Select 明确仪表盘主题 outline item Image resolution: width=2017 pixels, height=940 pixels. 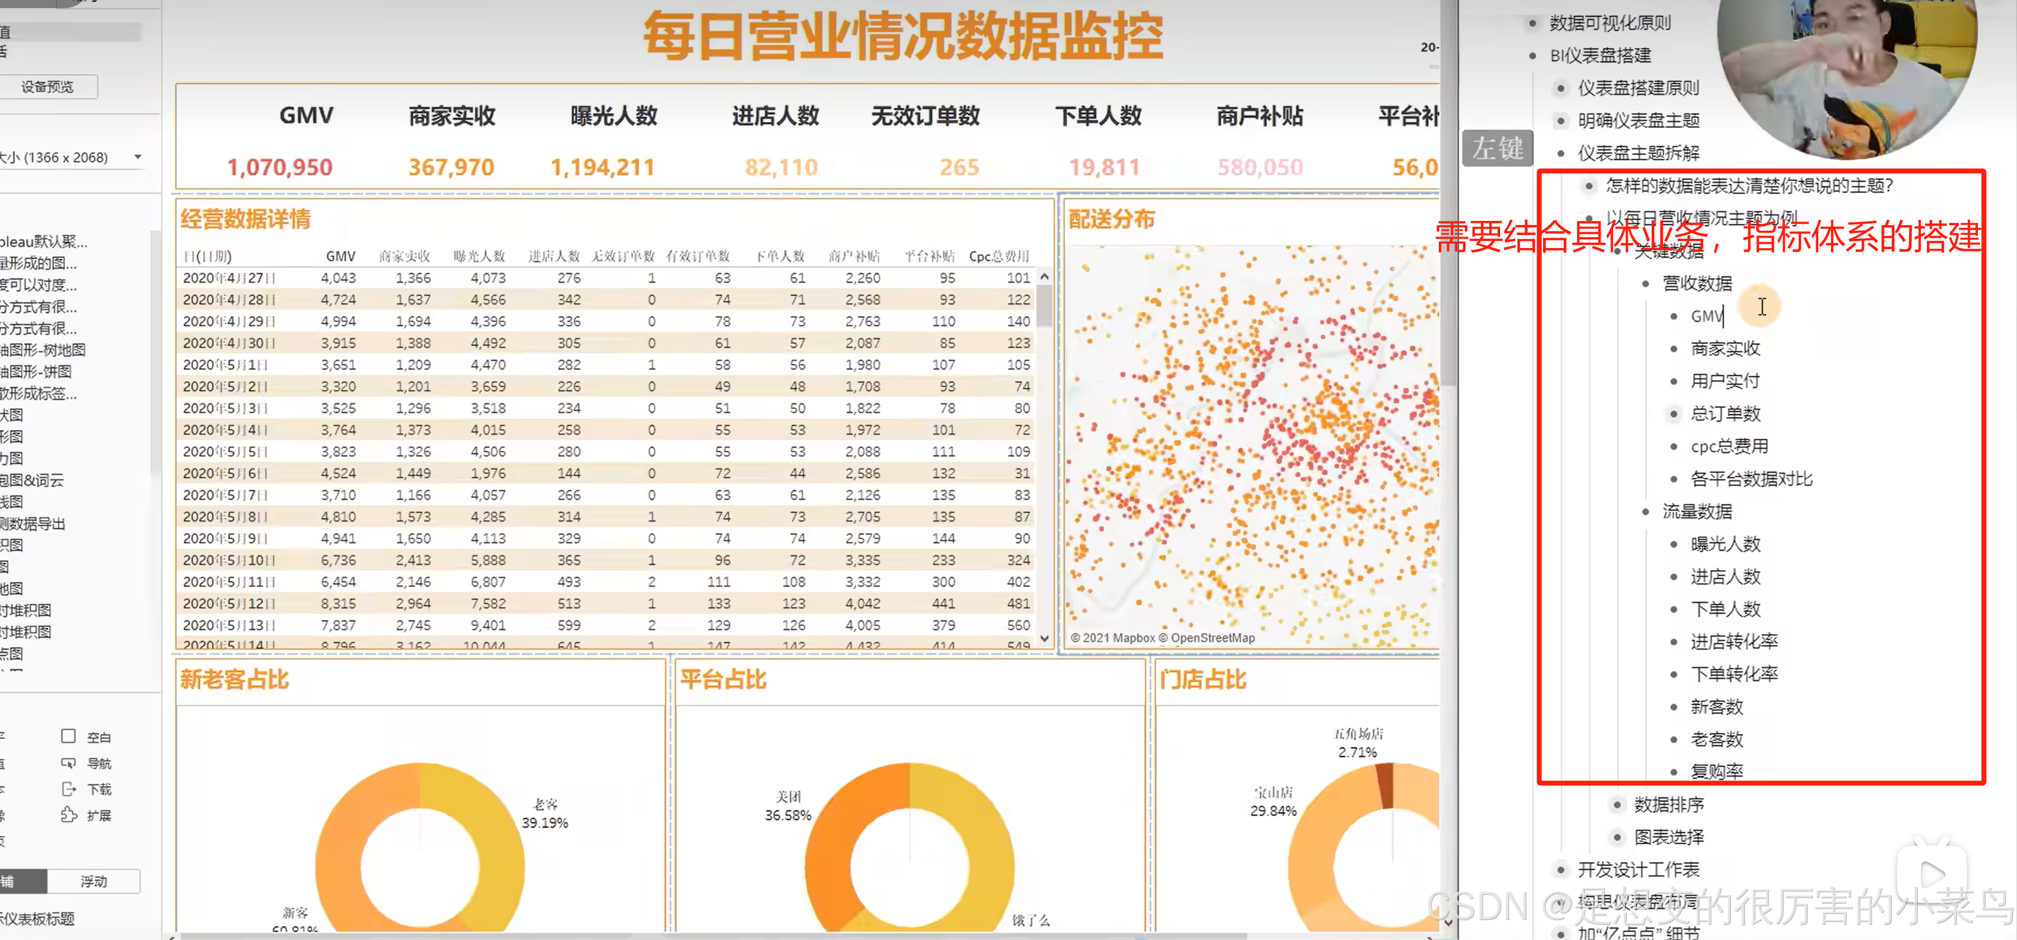(1638, 120)
